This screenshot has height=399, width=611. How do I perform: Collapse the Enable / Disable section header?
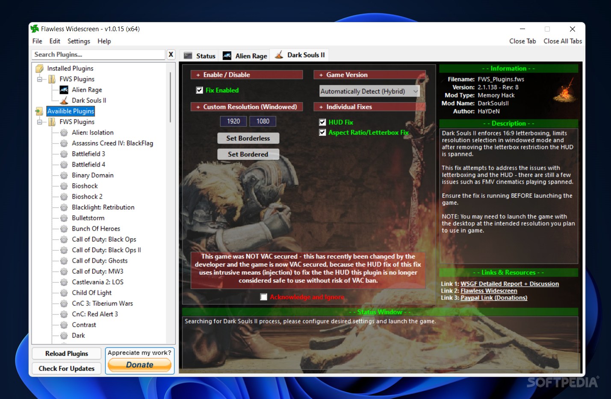click(247, 75)
